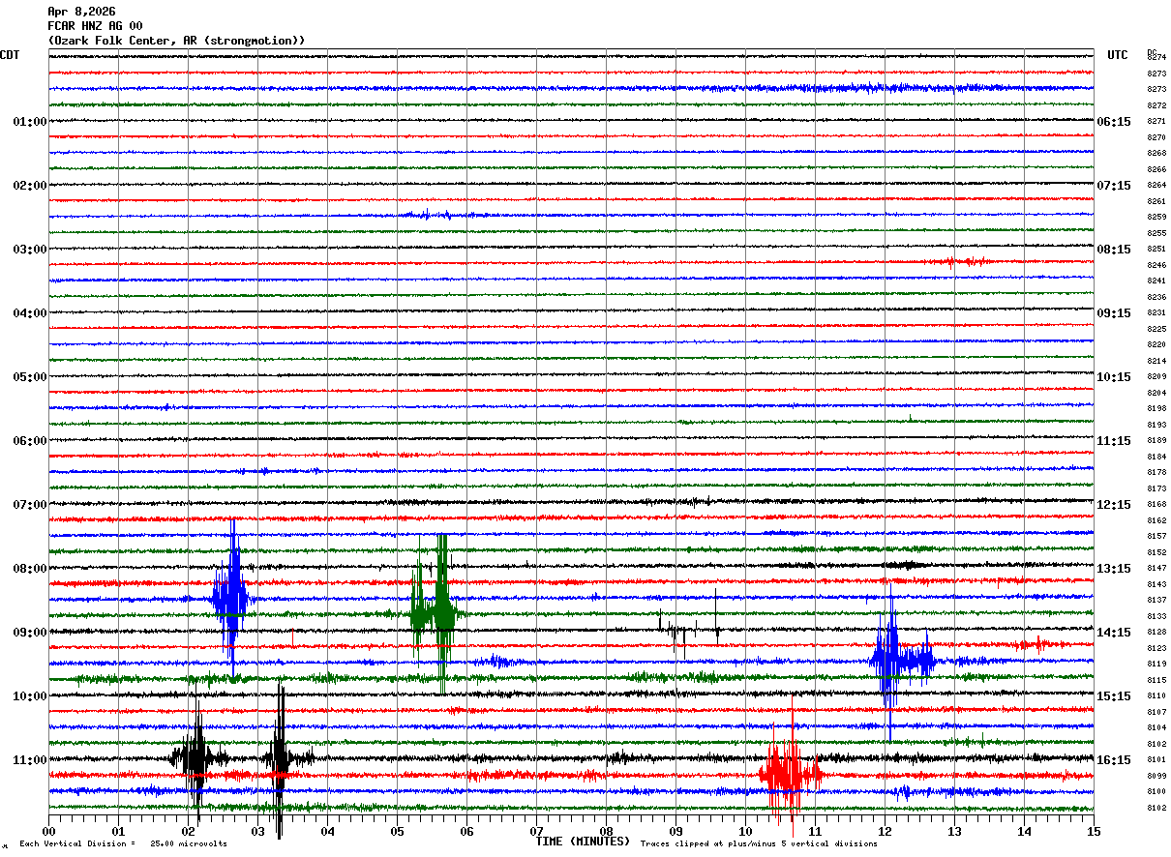1171x857 pixels.
Task: Click minute tick label 07 on the axis
Action: point(536,831)
